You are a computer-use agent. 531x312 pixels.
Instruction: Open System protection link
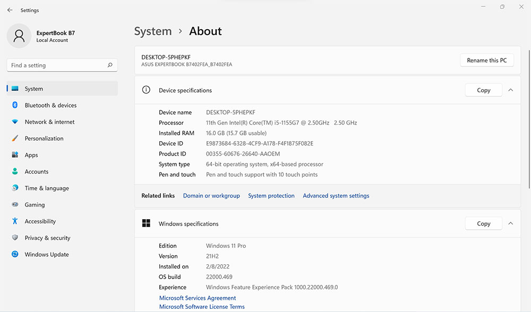[271, 196]
